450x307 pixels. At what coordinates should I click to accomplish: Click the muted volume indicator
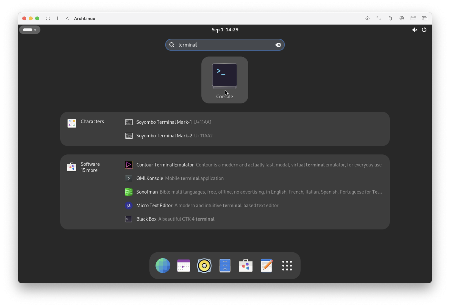(x=415, y=30)
